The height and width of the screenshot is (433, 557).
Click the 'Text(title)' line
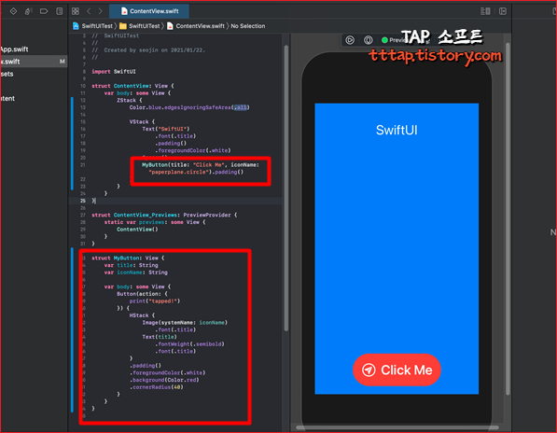160,337
